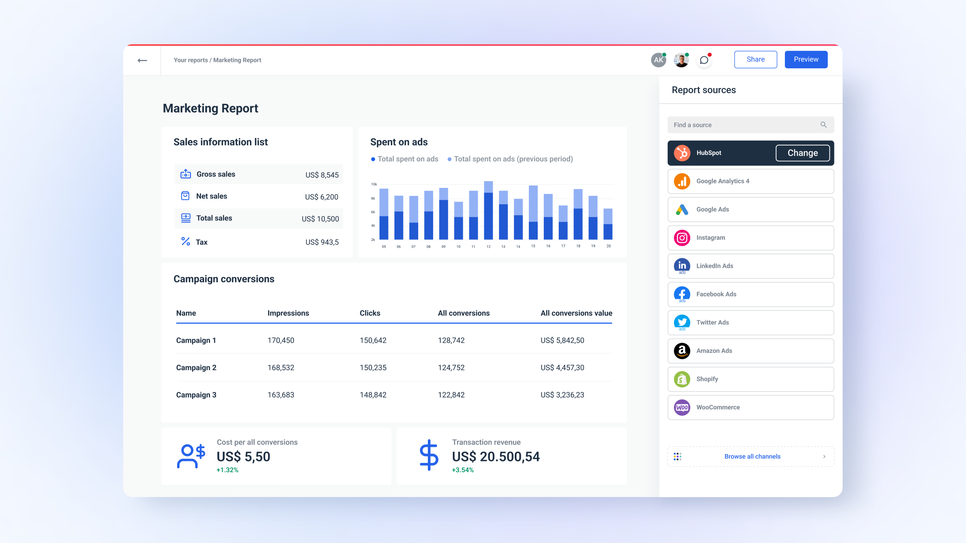Click the Find a source search field
966x543 pixels.
749,125
